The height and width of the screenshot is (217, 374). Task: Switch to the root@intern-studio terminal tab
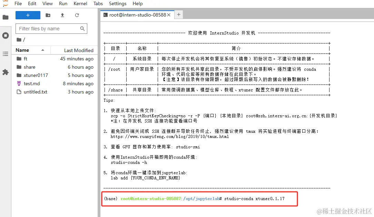[137, 15]
